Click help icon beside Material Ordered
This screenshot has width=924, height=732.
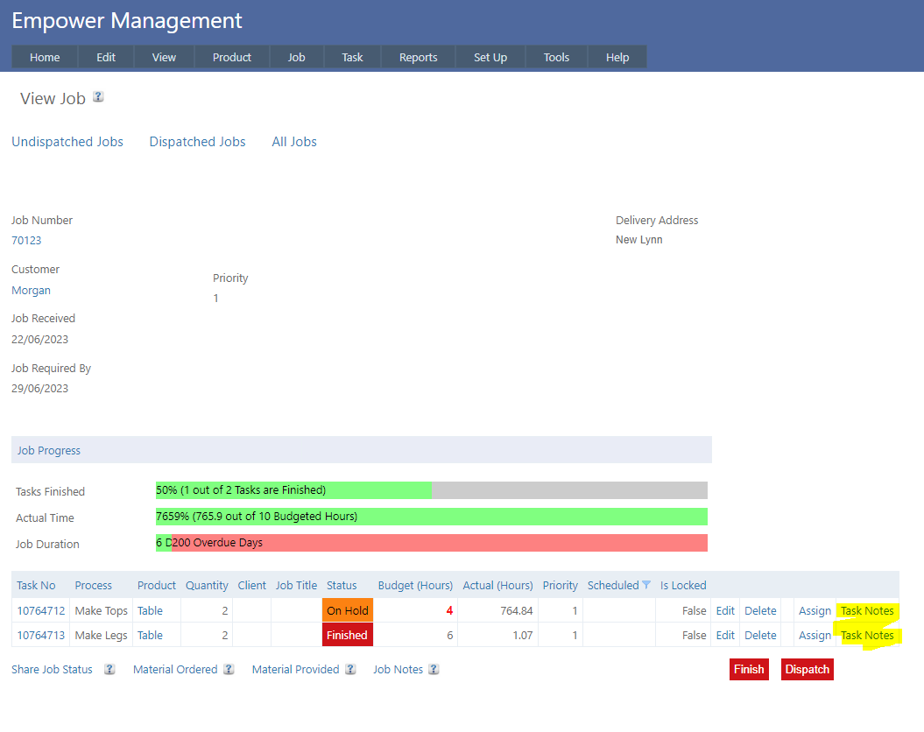click(229, 670)
